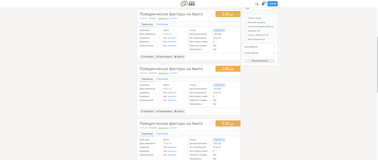Image resolution: width=378 pixels, height=160 pixels.
Task: Click ЗАВЕРШЕНО status badge of task ID560577
Action: click(x=219, y=30)
